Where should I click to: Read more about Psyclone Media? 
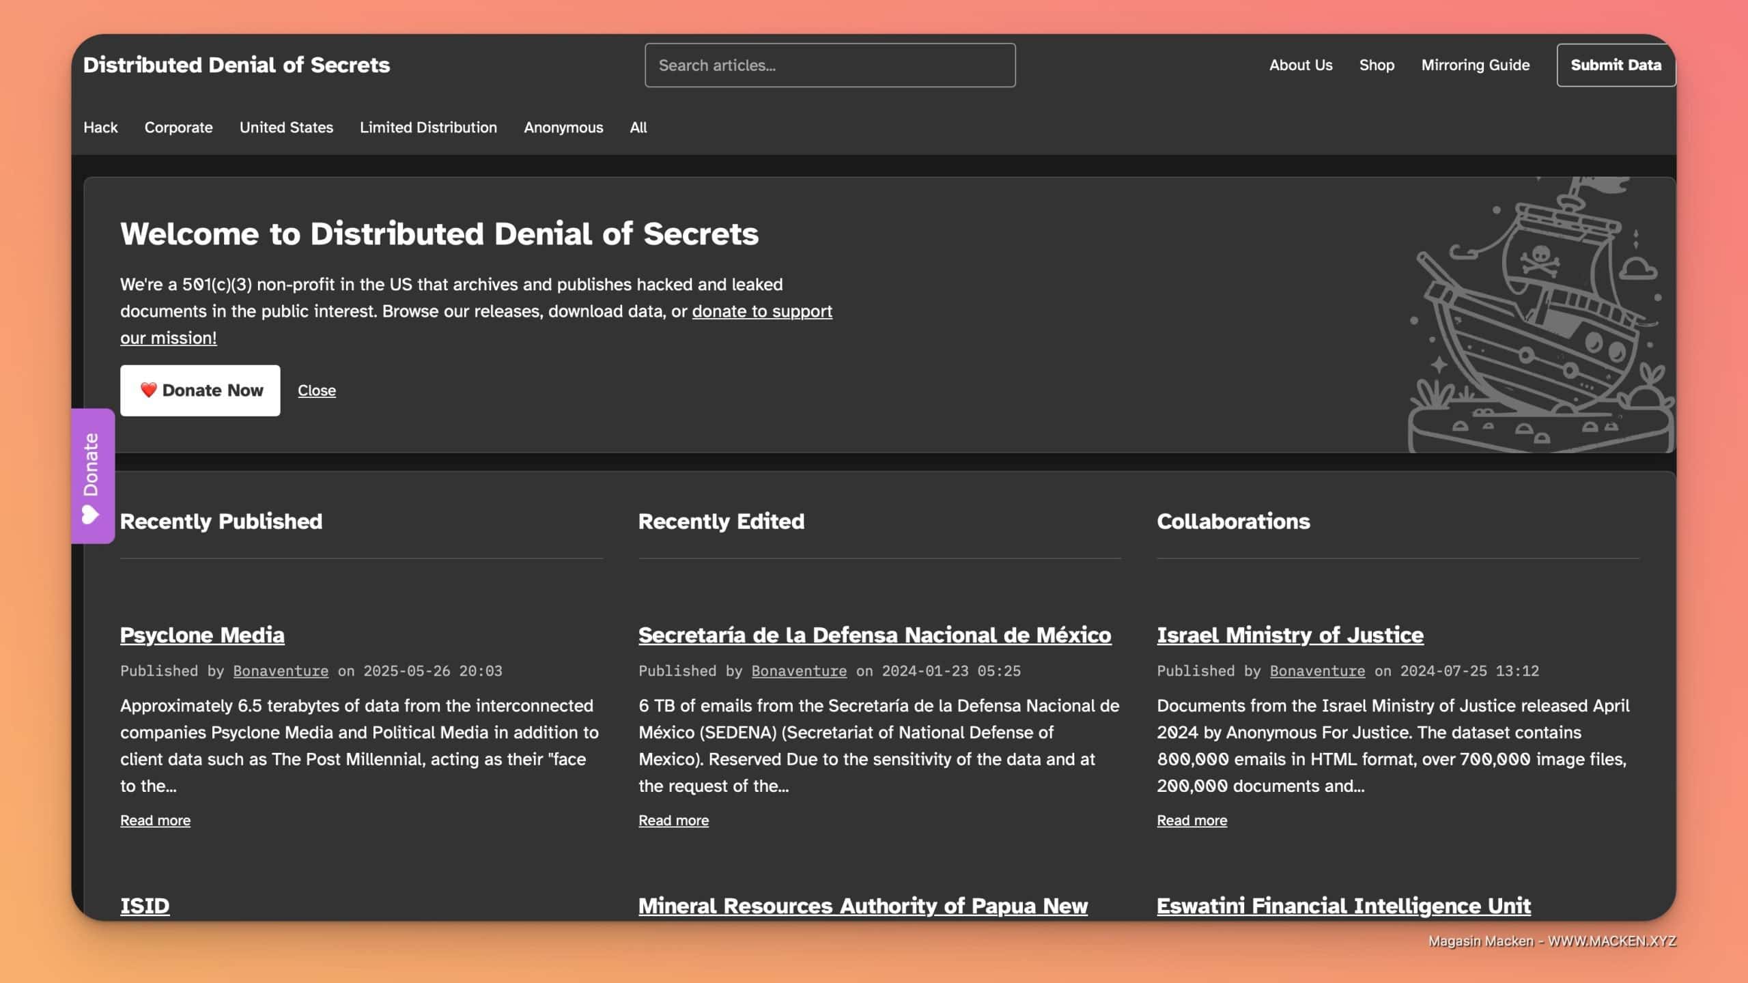point(155,821)
